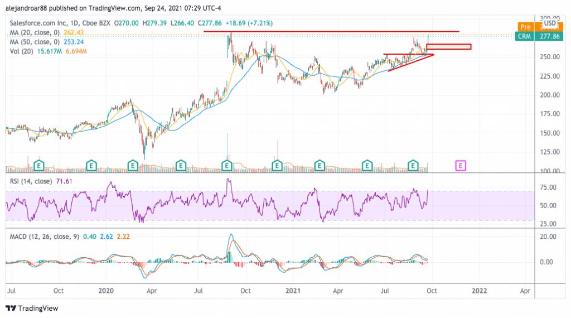This screenshot has width=571, height=318.
Task: Click the 20.00 level on the MACD axis
Action: coord(548,237)
